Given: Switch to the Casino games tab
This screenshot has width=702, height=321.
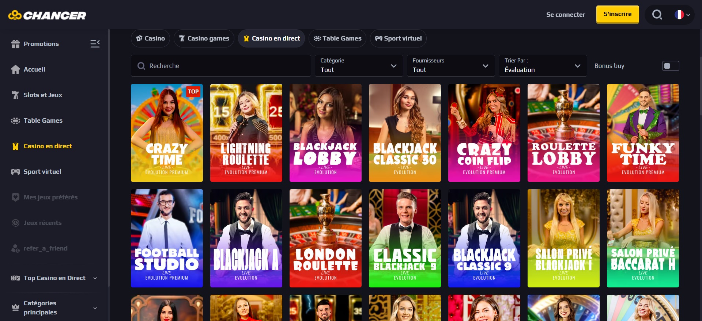Looking at the screenshot, I should click(x=204, y=38).
